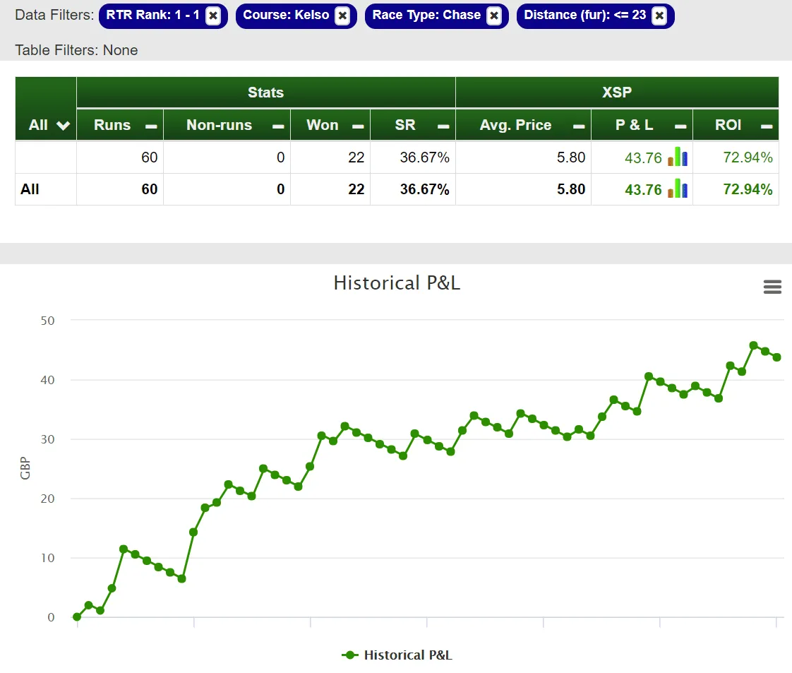
Task: Collapse the Runs column via minus icon
Action: coord(151,126)
